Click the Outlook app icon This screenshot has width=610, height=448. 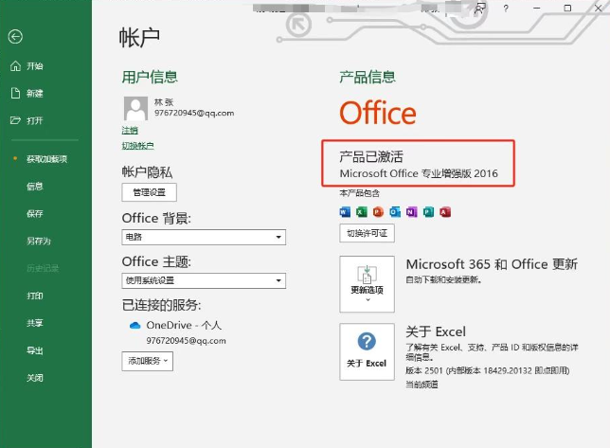click(x=395, y=212)
